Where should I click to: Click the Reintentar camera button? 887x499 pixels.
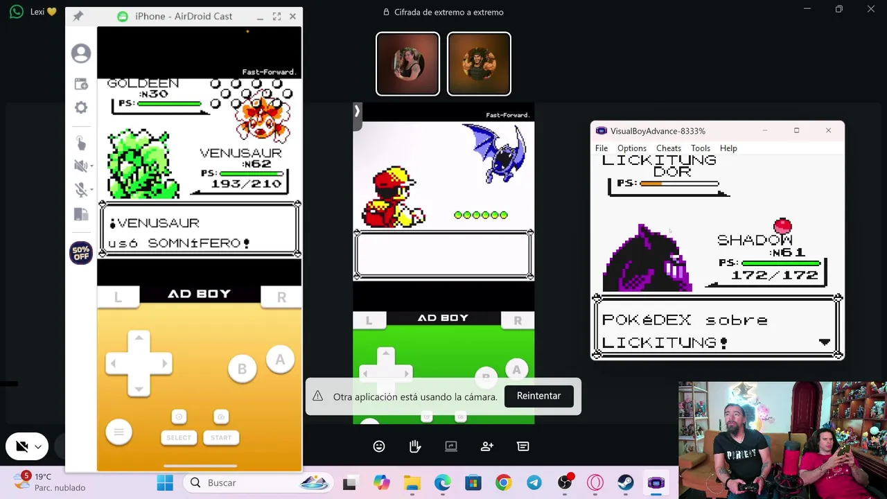click(538, 396)
